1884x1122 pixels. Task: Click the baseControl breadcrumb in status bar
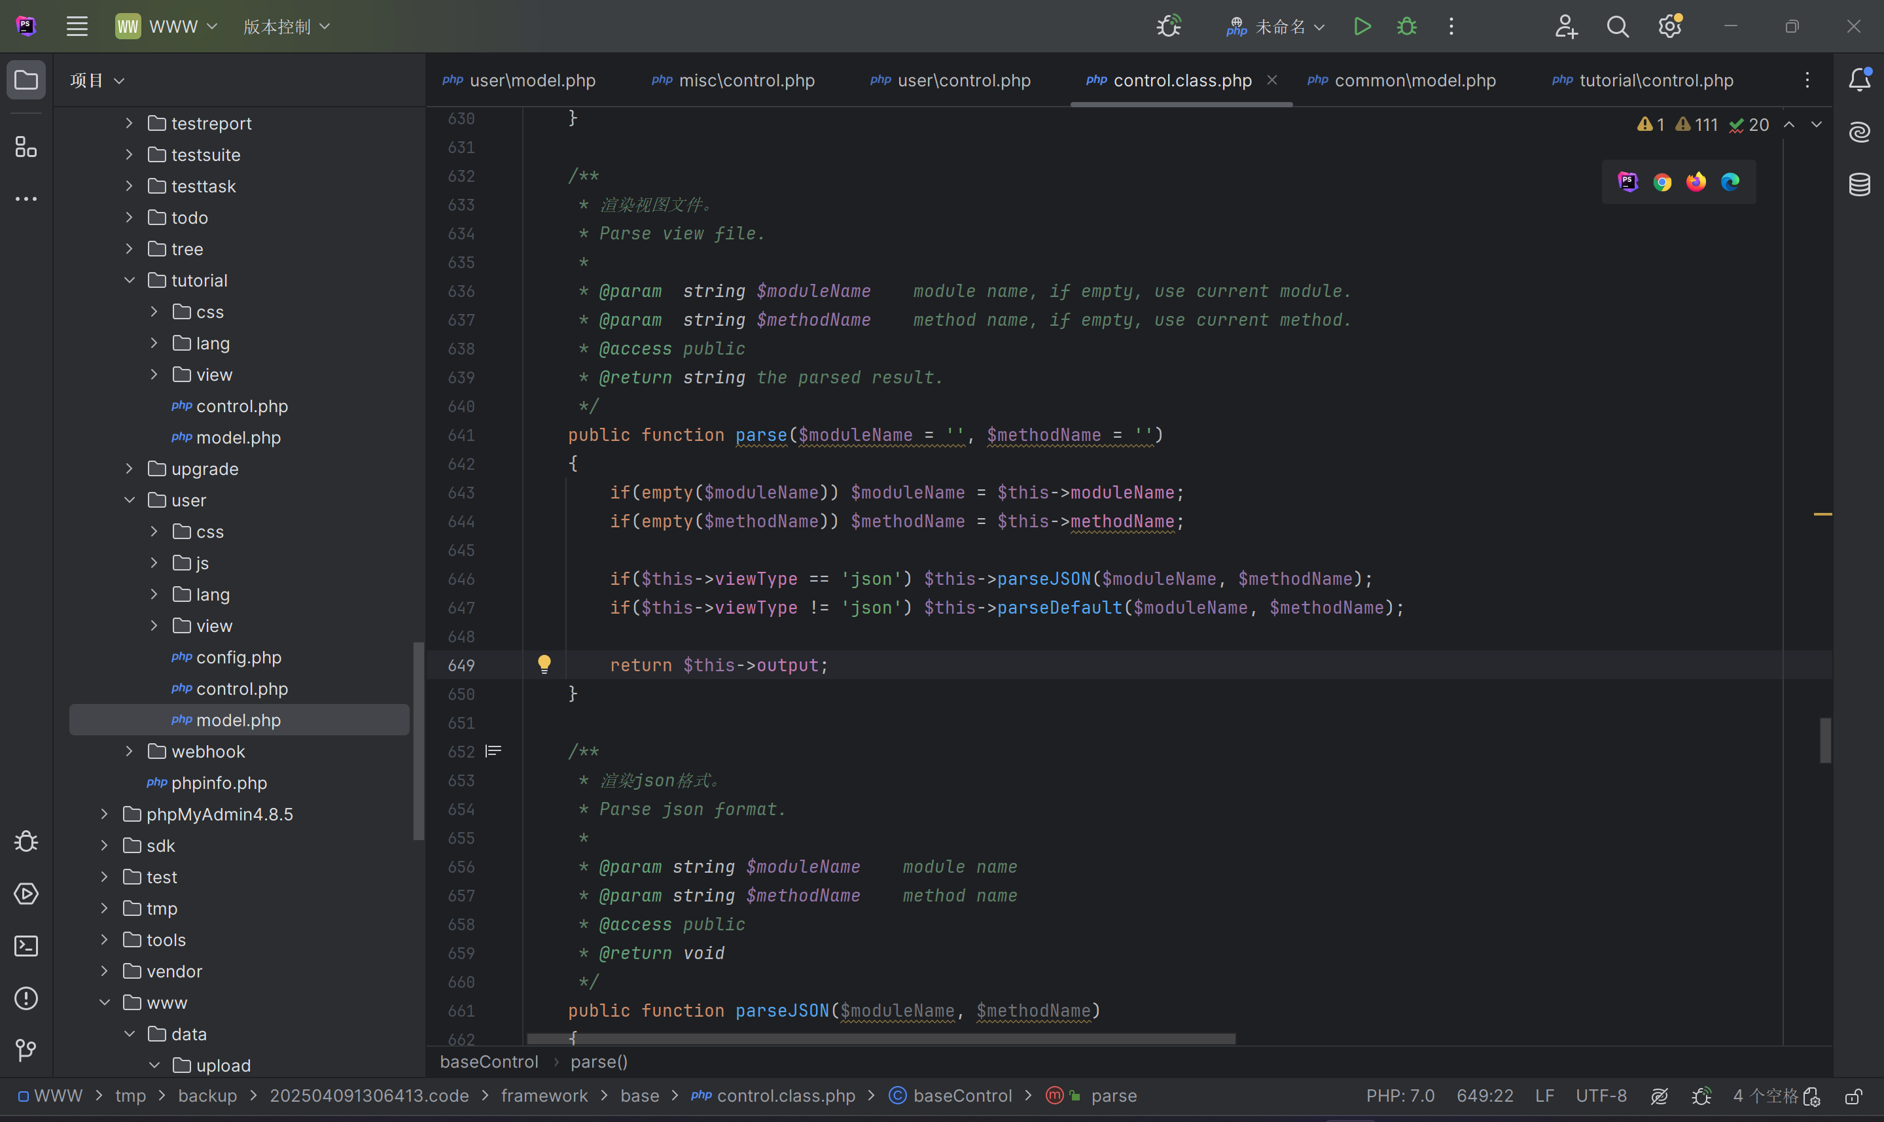click(962, 1096)
